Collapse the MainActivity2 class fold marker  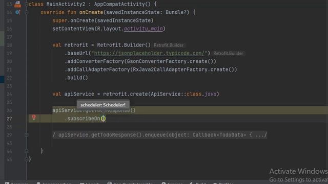(x=27, y=4)
